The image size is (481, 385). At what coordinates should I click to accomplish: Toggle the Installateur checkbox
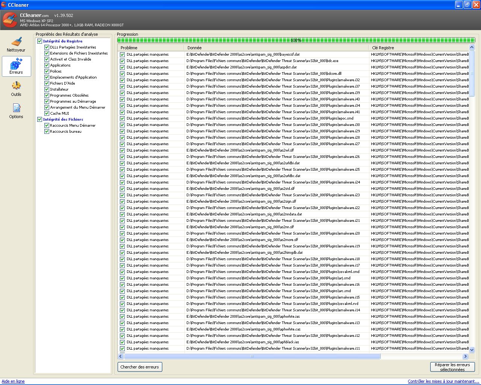[x=47, y=89]
